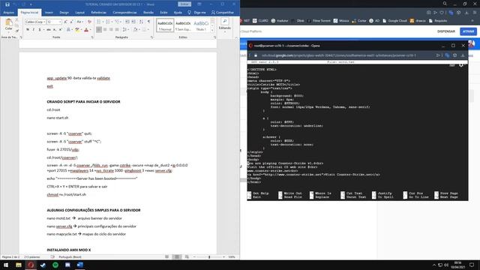
Task: Toggle italic formatting in Word
Action: click(33, 30)
